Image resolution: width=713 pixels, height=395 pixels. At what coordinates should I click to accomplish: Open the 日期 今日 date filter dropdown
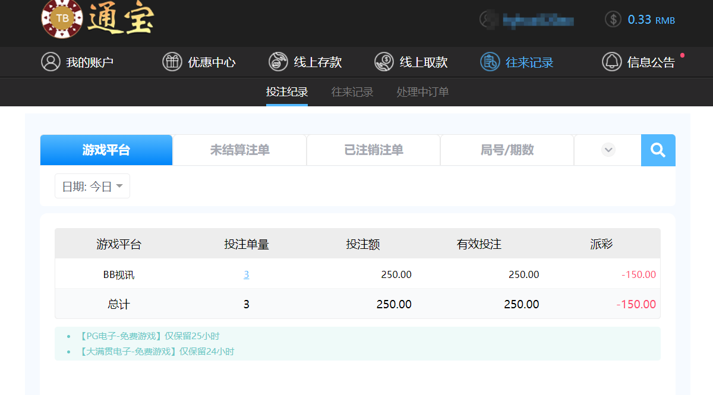click(x=92, y=185)
